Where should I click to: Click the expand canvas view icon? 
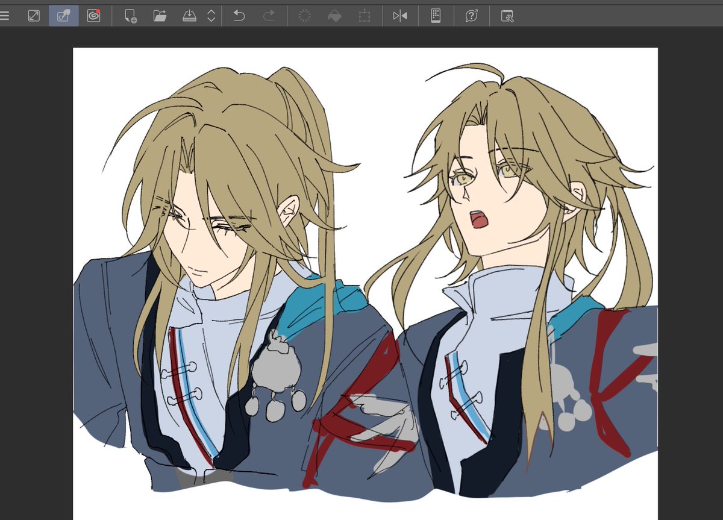[x=34, y=16]
